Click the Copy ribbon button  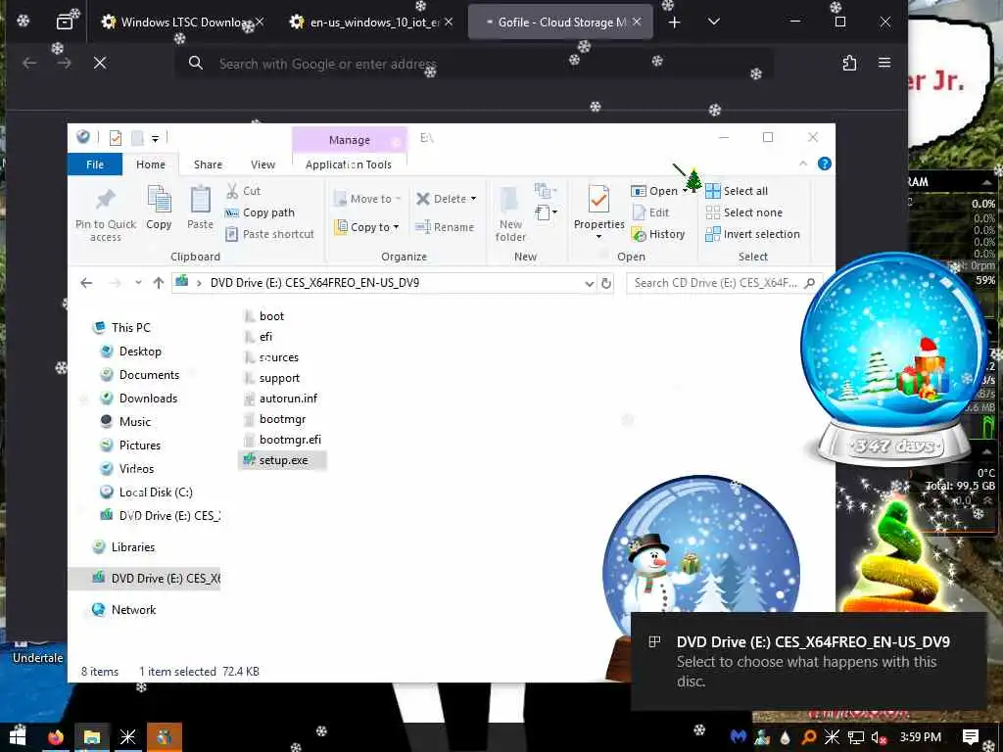[x=159, y=208]
